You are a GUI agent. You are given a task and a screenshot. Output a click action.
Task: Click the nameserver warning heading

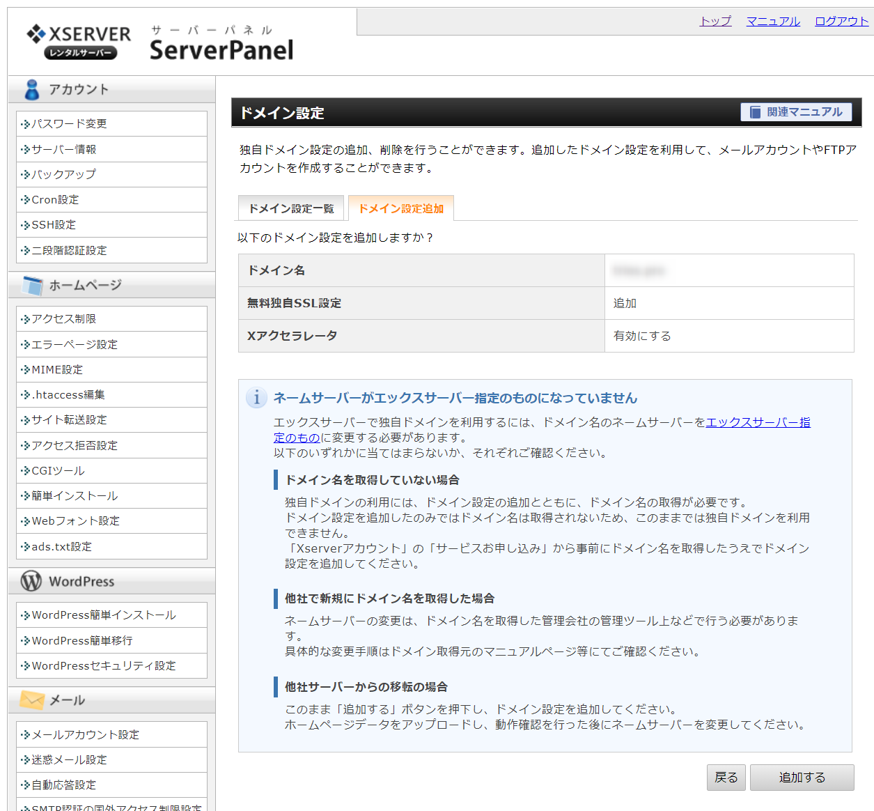click(x=455, y=398)
